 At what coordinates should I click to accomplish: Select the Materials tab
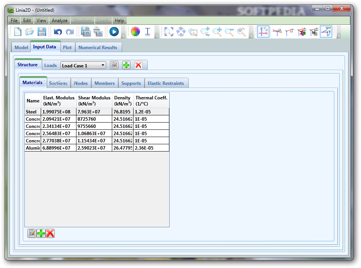[x=32, y=83]
